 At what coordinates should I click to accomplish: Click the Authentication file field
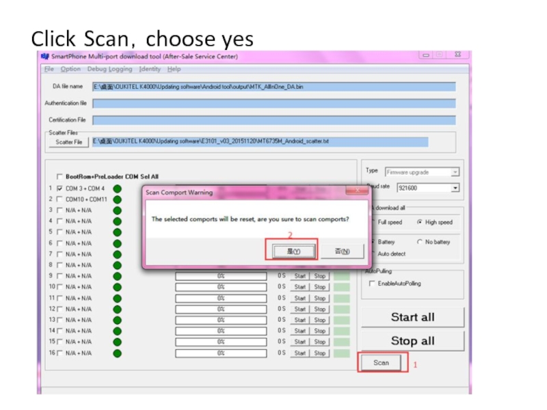coord(274,104)
